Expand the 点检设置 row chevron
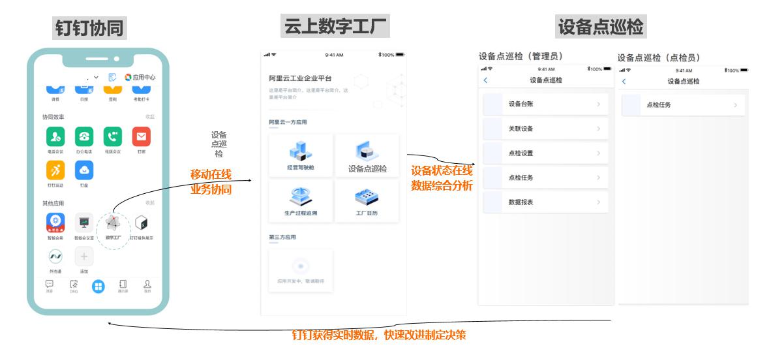The width and height of the screenshot is (771, 357). coord(598,153)
